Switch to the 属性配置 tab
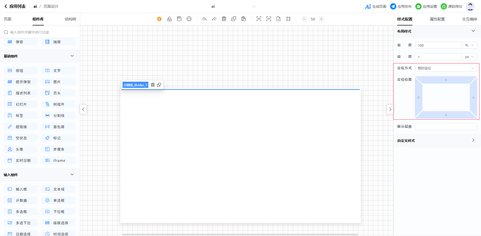 pyautogui.click(x=437, y=19)
